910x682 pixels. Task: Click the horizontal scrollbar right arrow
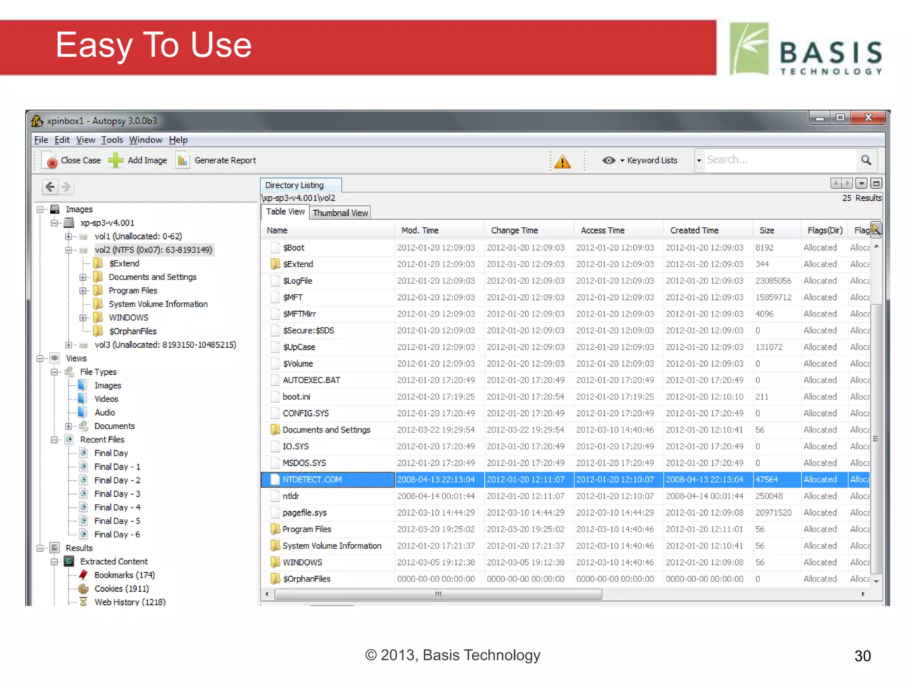863,594
